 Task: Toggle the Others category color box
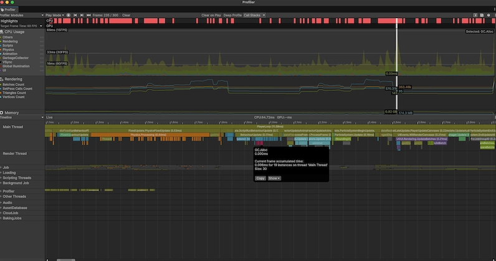pyautogui.click(x=1, y=37)
